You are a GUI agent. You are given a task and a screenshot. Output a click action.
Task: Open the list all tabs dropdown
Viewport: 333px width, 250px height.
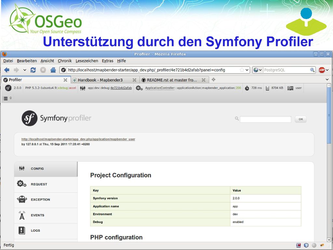point(327,79)
